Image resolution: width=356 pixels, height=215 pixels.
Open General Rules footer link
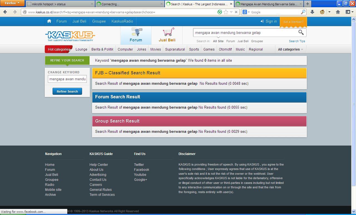click(100, 189)
